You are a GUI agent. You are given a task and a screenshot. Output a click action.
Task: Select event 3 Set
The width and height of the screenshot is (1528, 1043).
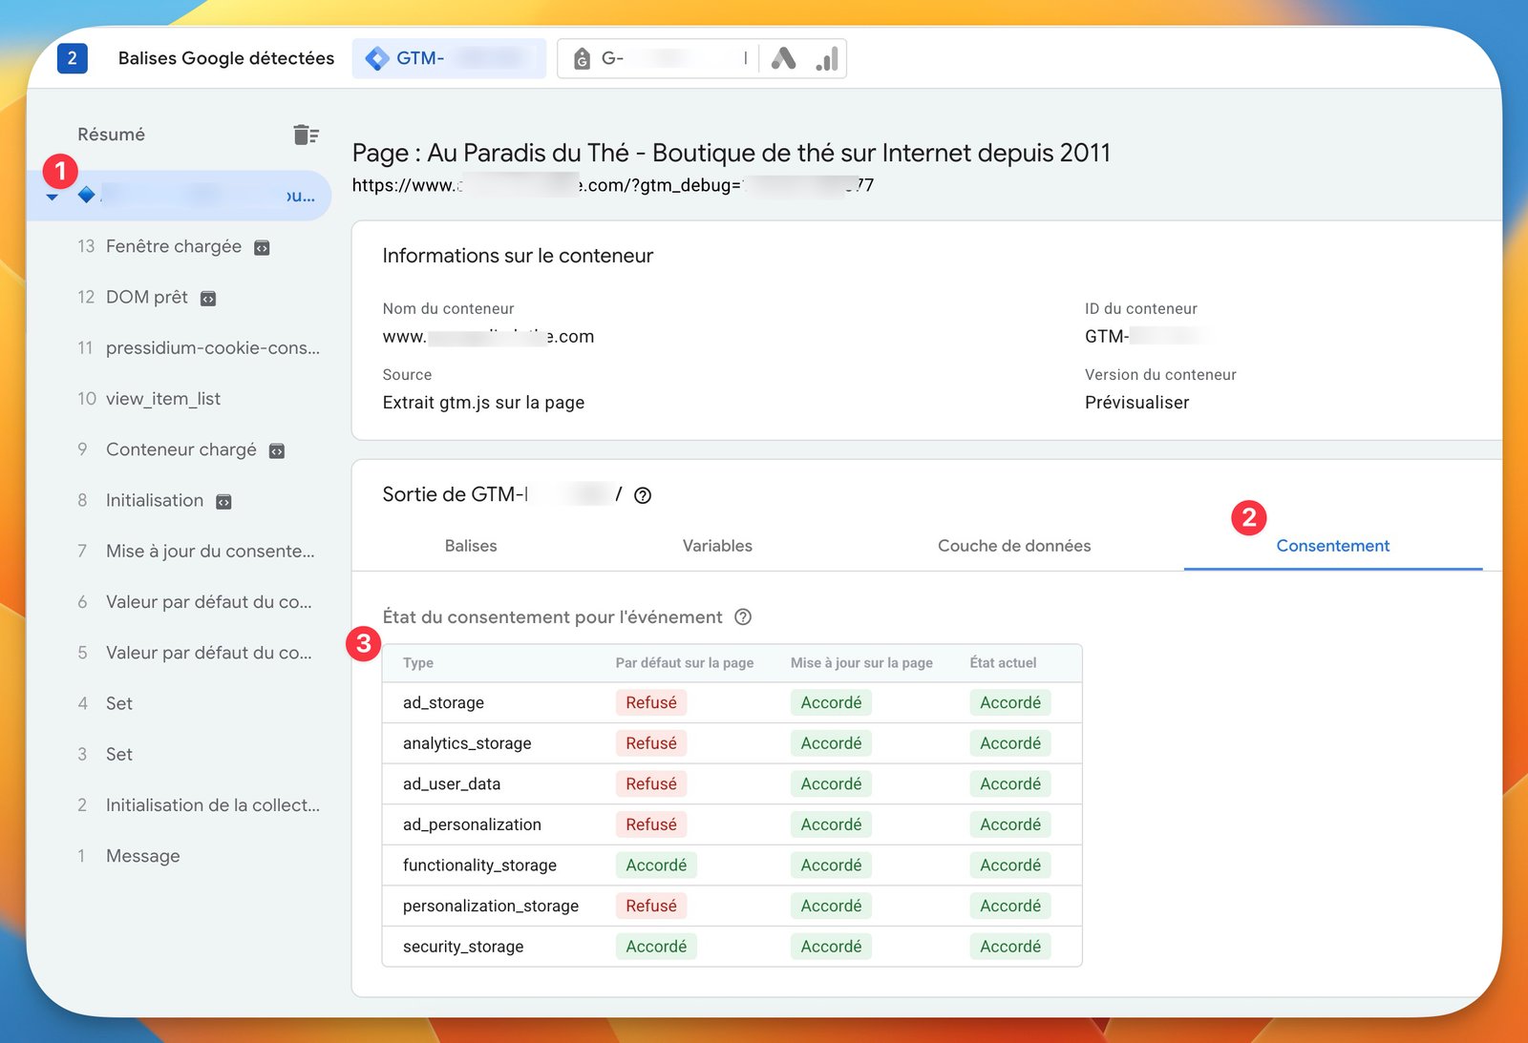[105, 754]
